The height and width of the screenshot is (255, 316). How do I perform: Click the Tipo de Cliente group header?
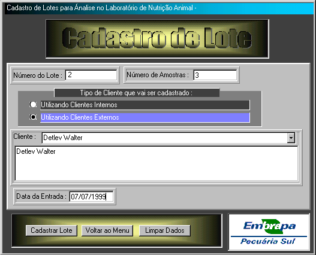pos(137,93)
